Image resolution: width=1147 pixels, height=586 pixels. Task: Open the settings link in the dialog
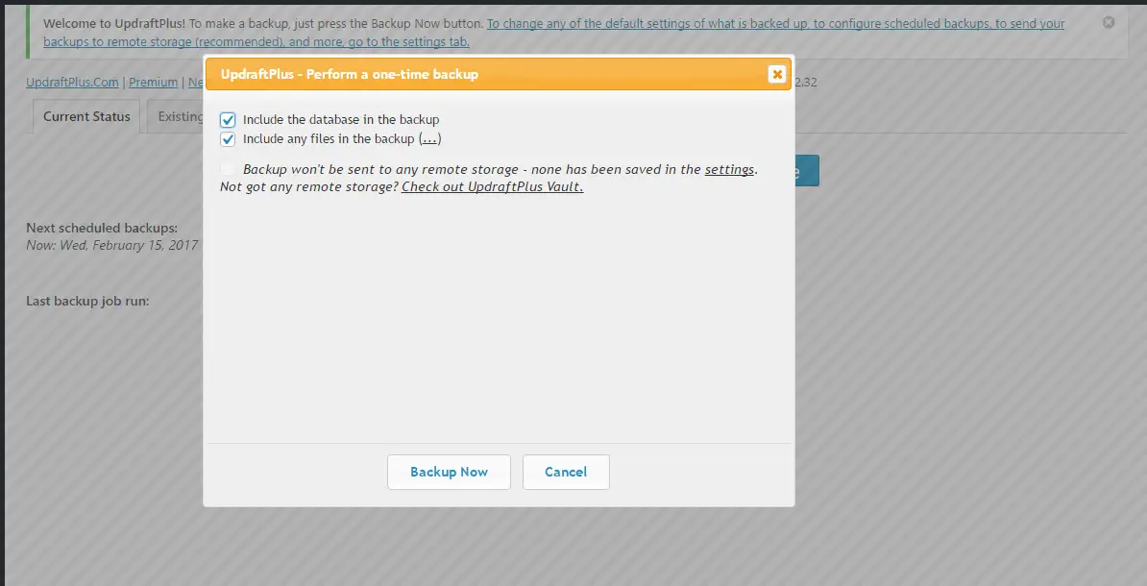point(729,170)
